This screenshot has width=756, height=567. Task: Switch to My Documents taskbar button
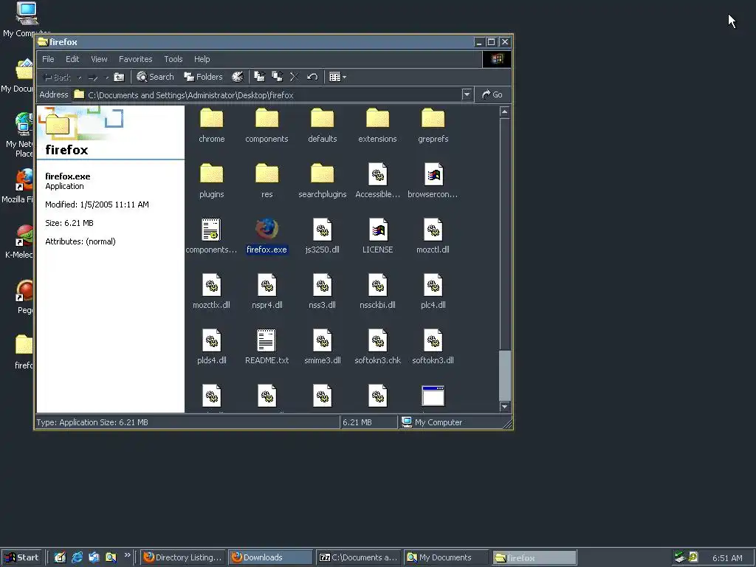tap(446, 557)
